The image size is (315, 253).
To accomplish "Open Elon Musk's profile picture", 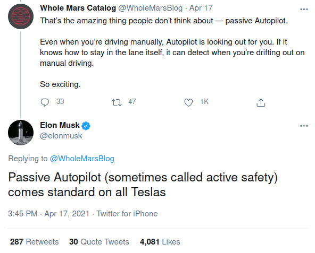I will 21,133.
